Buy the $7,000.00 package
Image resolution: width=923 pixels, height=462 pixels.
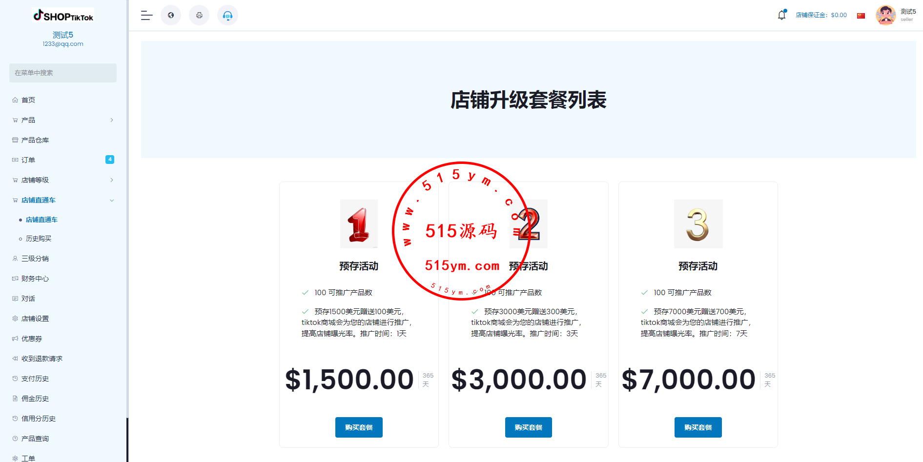coord(698,427)
